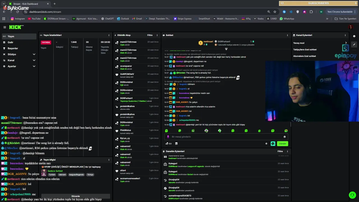Switch to Stream - Kick Dashboard tab

click(x=29, y=4)
